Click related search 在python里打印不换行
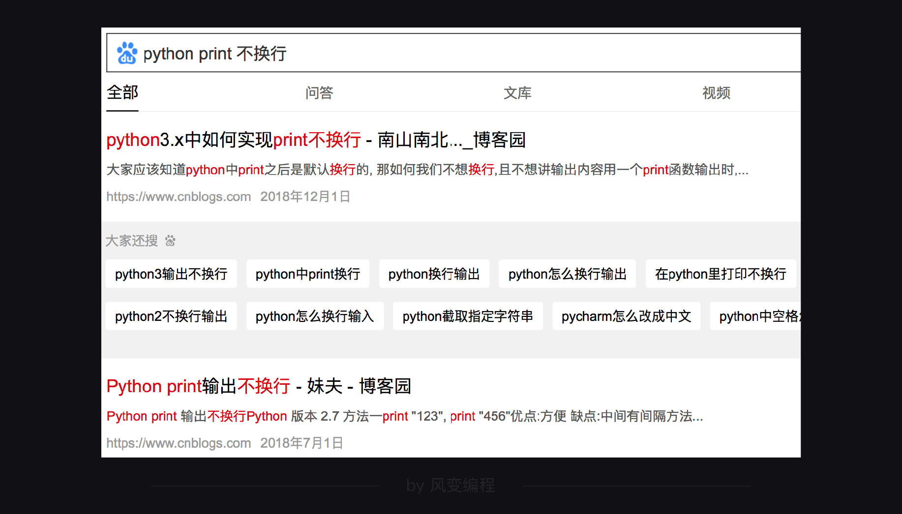Image resolution: width=902 pixels, height=514 pixels. point(721,274)
